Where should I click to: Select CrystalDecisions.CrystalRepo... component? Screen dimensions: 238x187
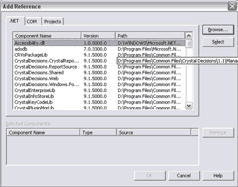tap(47, 61)
